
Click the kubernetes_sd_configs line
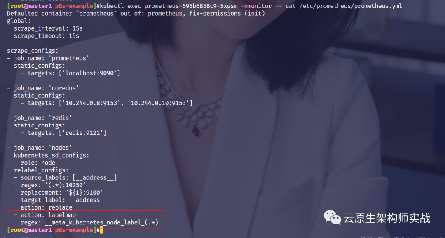[52, 156]
